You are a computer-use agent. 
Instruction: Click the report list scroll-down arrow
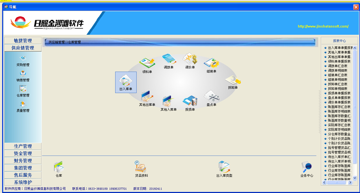tap(355, 178)
